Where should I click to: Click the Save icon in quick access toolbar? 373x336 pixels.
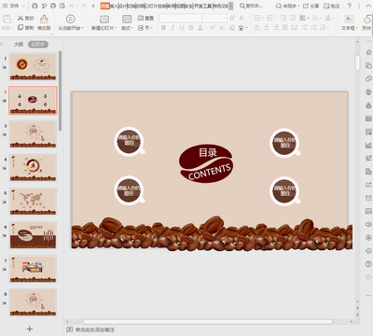click(35, 6)
